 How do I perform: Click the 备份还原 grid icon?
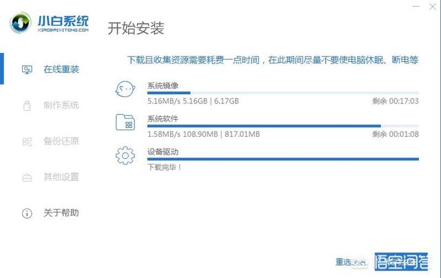tap(27, 142)
